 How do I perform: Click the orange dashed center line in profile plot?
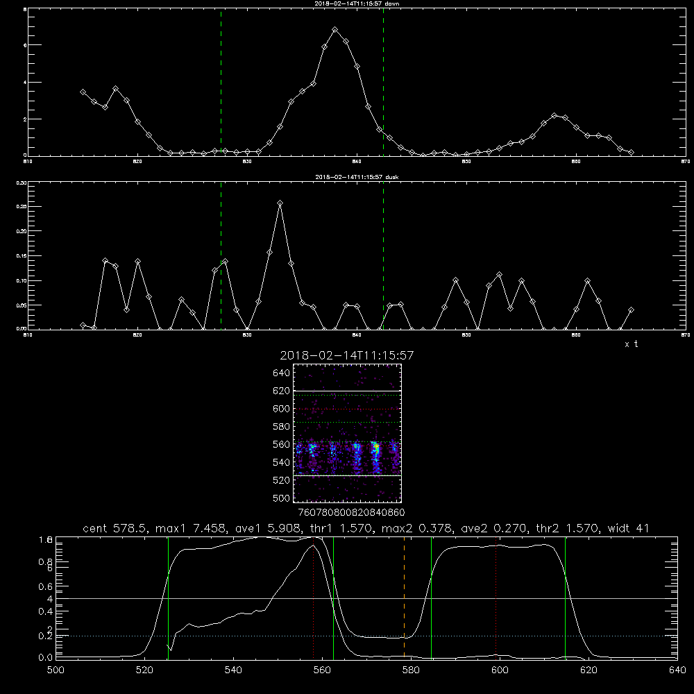[x=404, y=598]
